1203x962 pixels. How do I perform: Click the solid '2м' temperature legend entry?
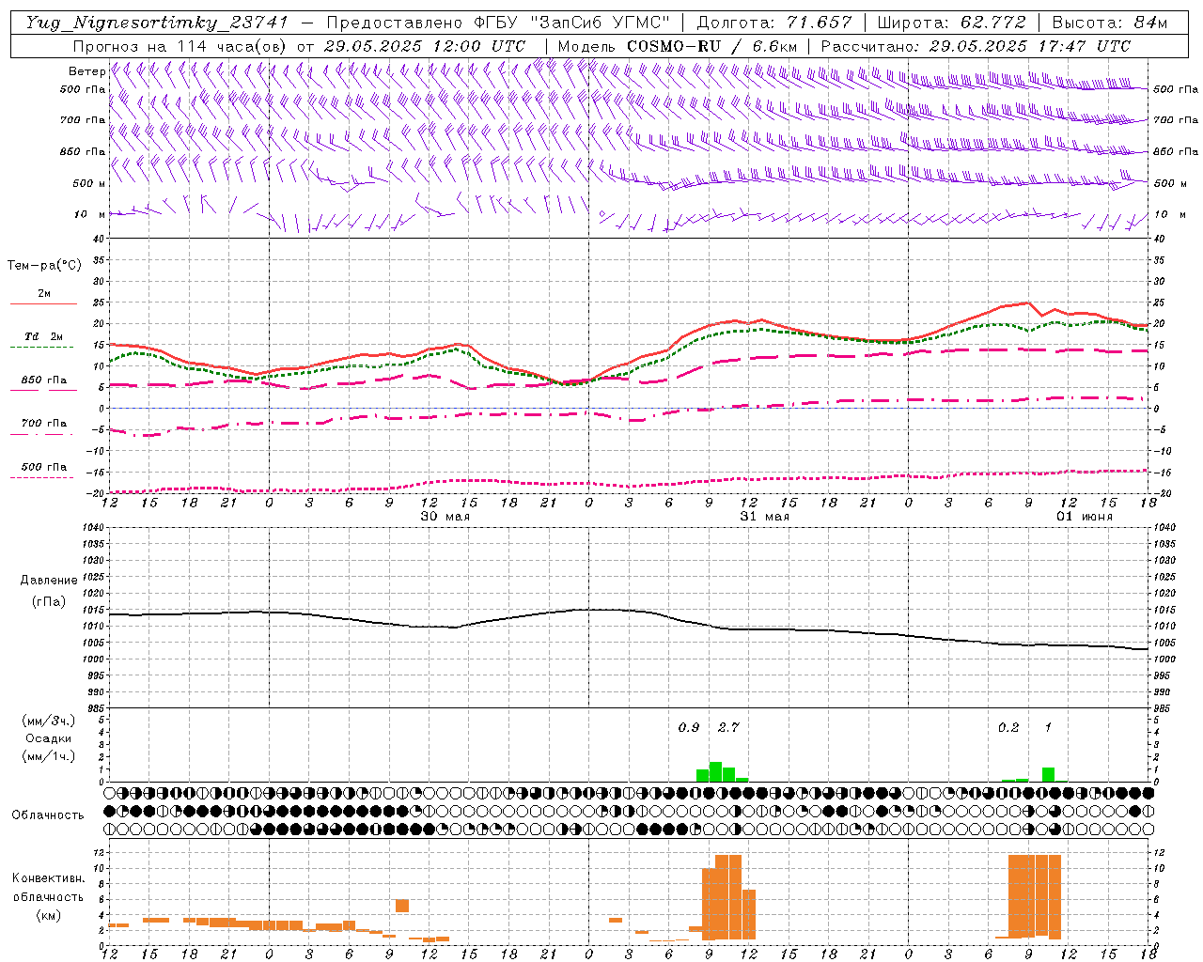[44, 293]
